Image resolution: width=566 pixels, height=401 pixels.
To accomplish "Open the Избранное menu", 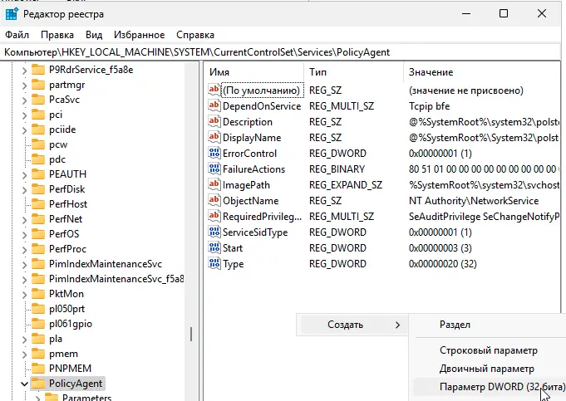I will (138, 35).
